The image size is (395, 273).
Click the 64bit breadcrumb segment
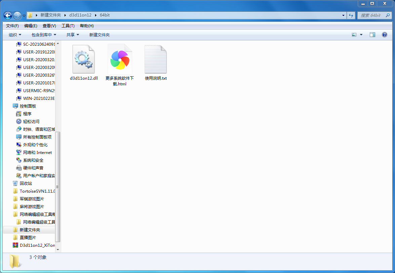(105, 15)
